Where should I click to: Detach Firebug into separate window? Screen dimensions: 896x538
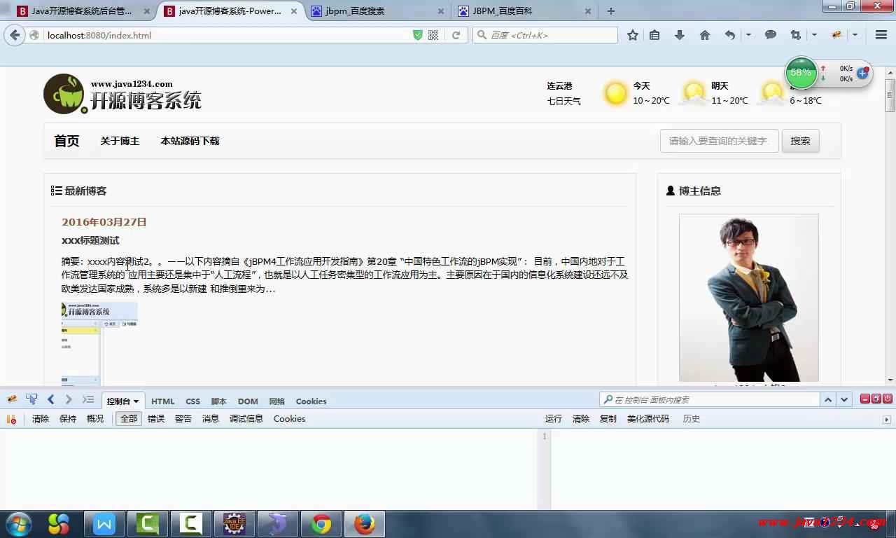[876, 399]
